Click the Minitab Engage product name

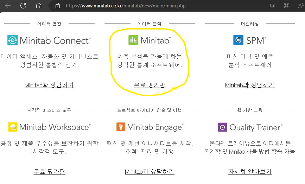click(x=155, y=127)
